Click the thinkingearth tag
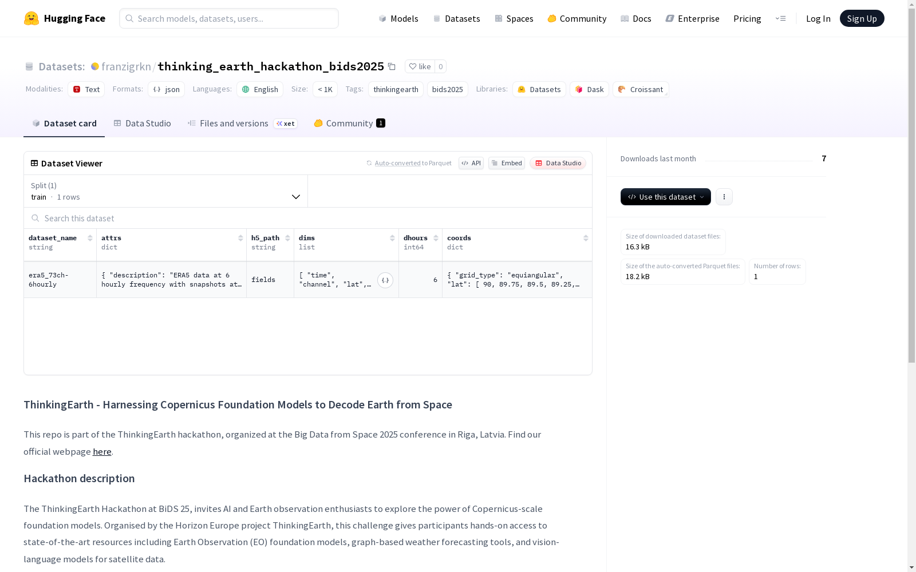 point(396,89)
